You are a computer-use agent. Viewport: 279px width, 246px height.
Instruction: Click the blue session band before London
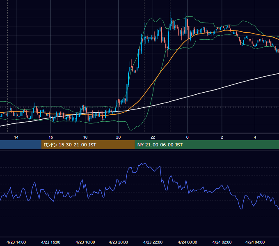tap(21, 145)
